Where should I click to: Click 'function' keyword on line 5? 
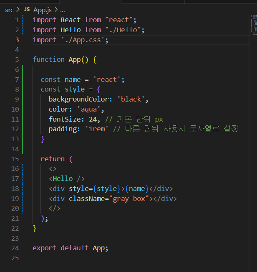tap(49, 59)
